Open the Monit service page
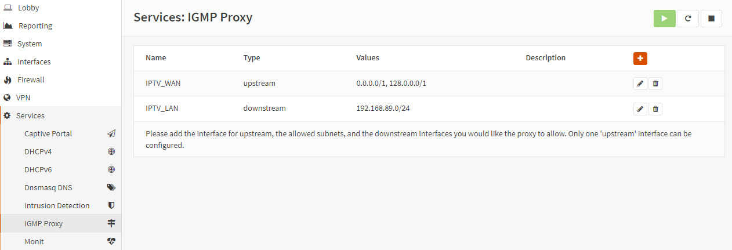 (34, 242)
